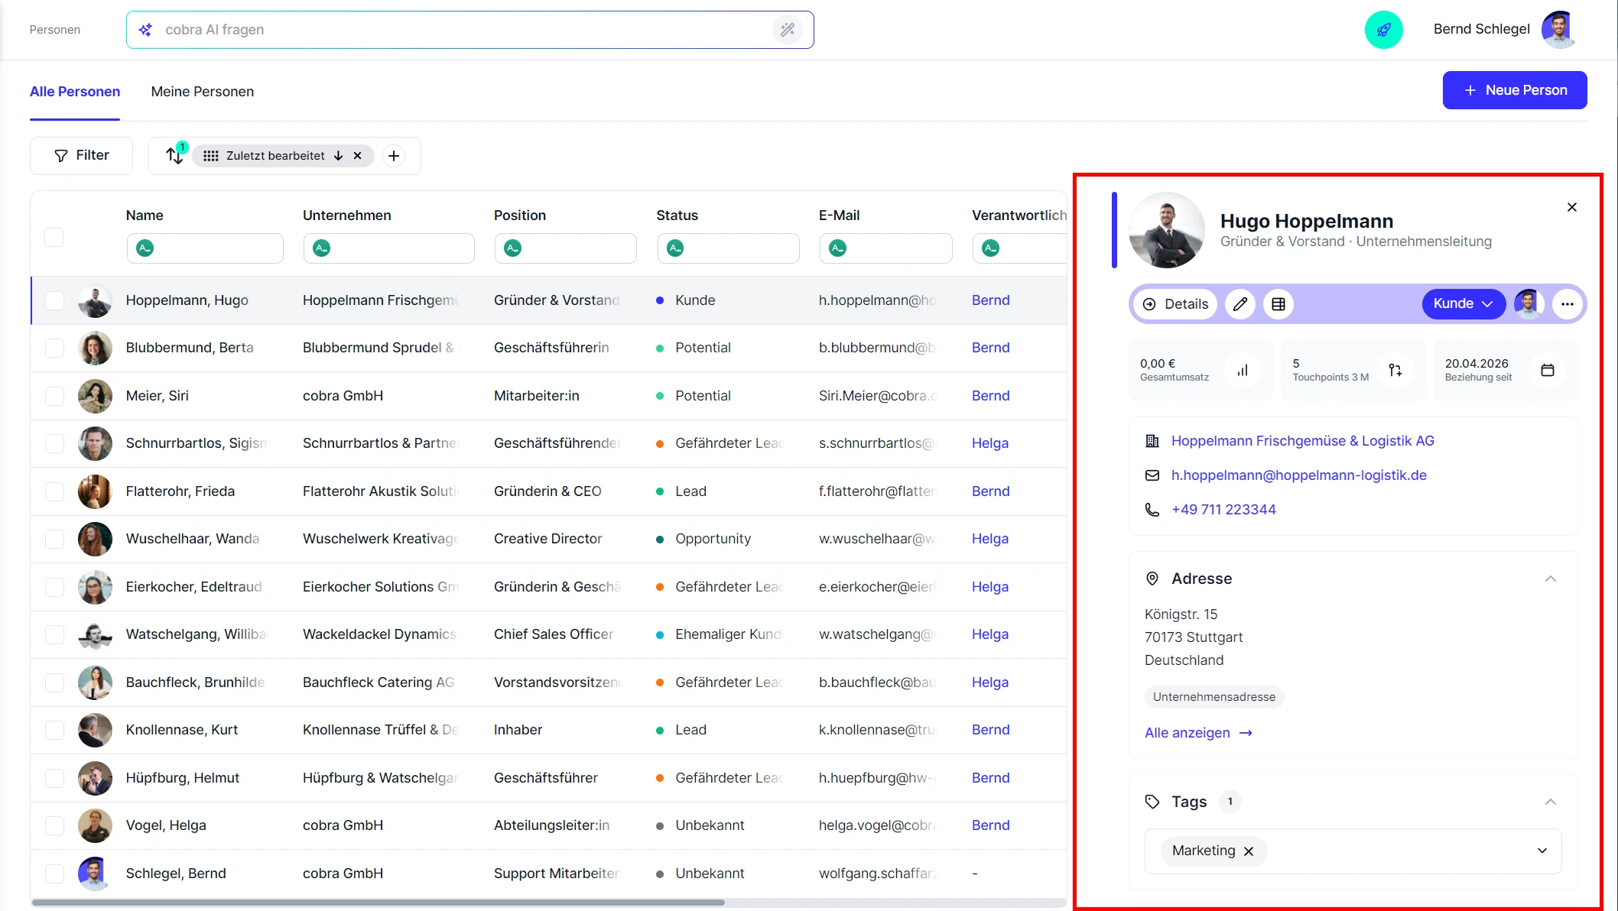Click the Neue Person button
This screenshot has width=1618, height=911.
tap(1515, 90)
